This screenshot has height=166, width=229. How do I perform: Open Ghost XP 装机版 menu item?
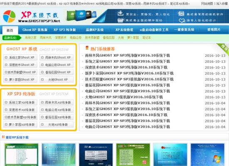point(35,30)
